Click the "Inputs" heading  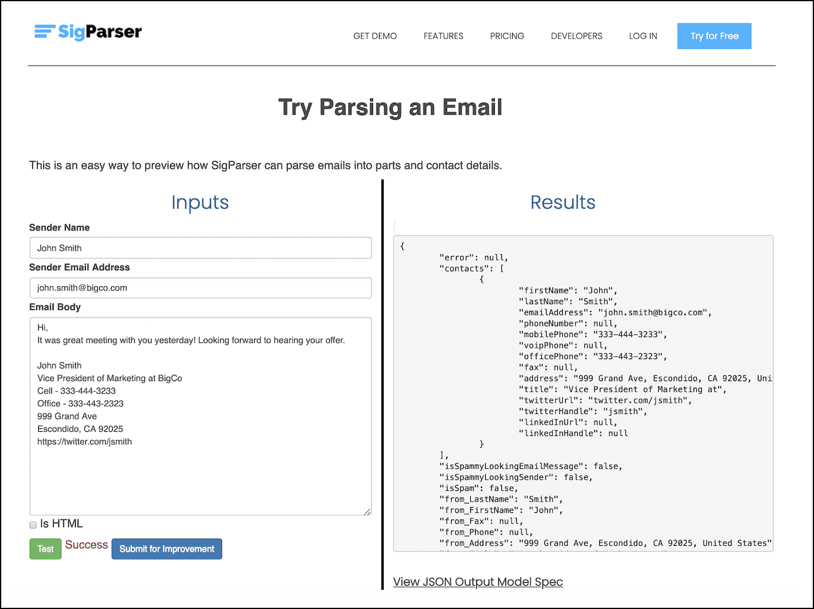[x=200, y=202]
